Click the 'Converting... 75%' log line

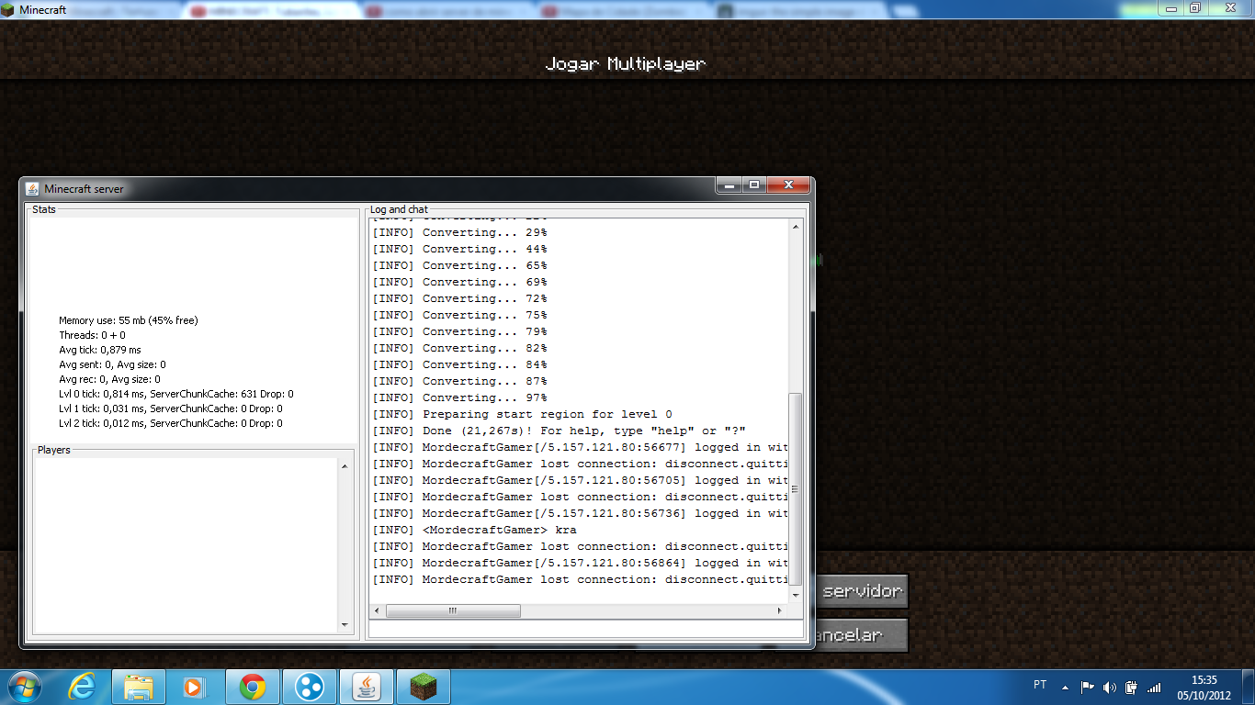click(459, 315)
